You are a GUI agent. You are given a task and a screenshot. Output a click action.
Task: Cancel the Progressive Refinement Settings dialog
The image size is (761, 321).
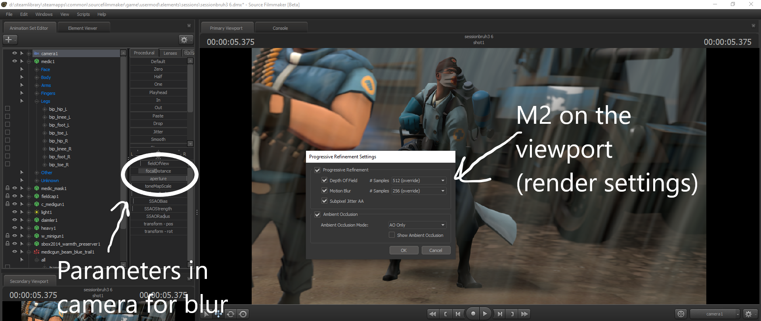pos(436,250)
